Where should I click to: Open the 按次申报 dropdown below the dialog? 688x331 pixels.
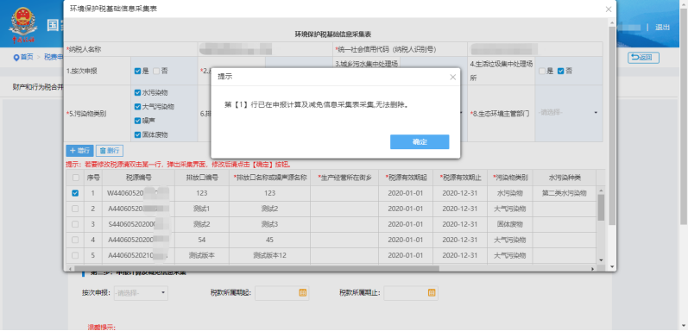tap(141, 292)
